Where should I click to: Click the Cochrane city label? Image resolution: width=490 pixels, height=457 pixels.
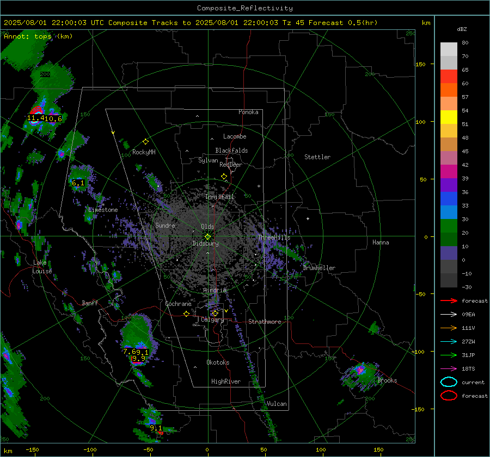click(178, 304)
